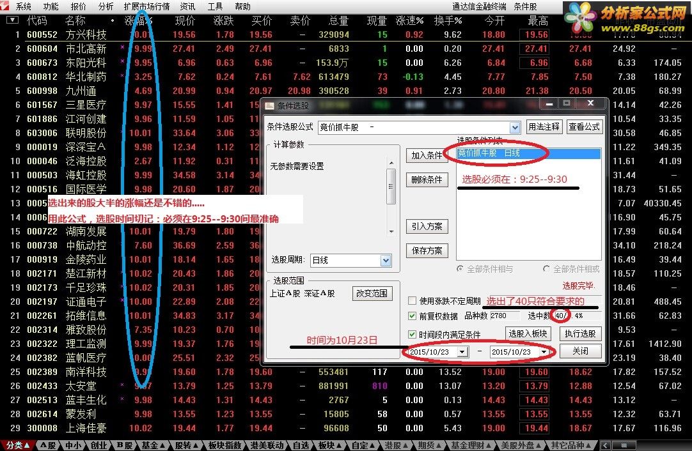Select 竞价抓牛股 日线 in condition list
692x451 pixels.
[x=528, y=153]
